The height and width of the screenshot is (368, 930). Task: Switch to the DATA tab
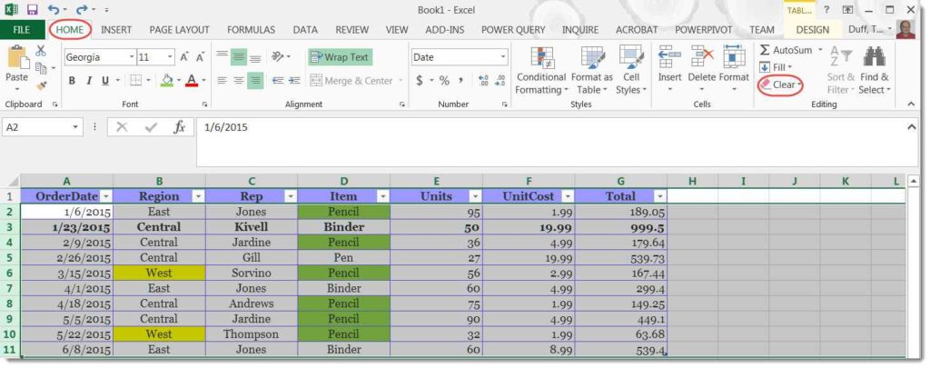point(305,30)
